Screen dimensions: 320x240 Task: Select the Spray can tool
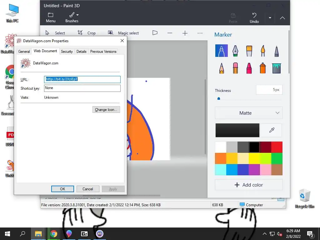263,68
